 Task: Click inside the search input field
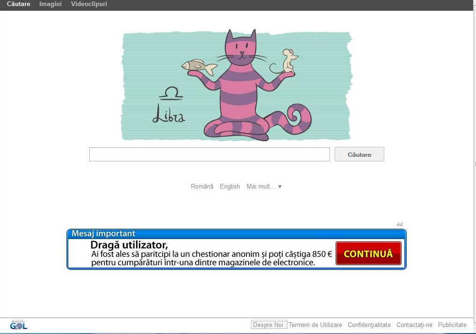pyautogui.click(x=209, y=154)
